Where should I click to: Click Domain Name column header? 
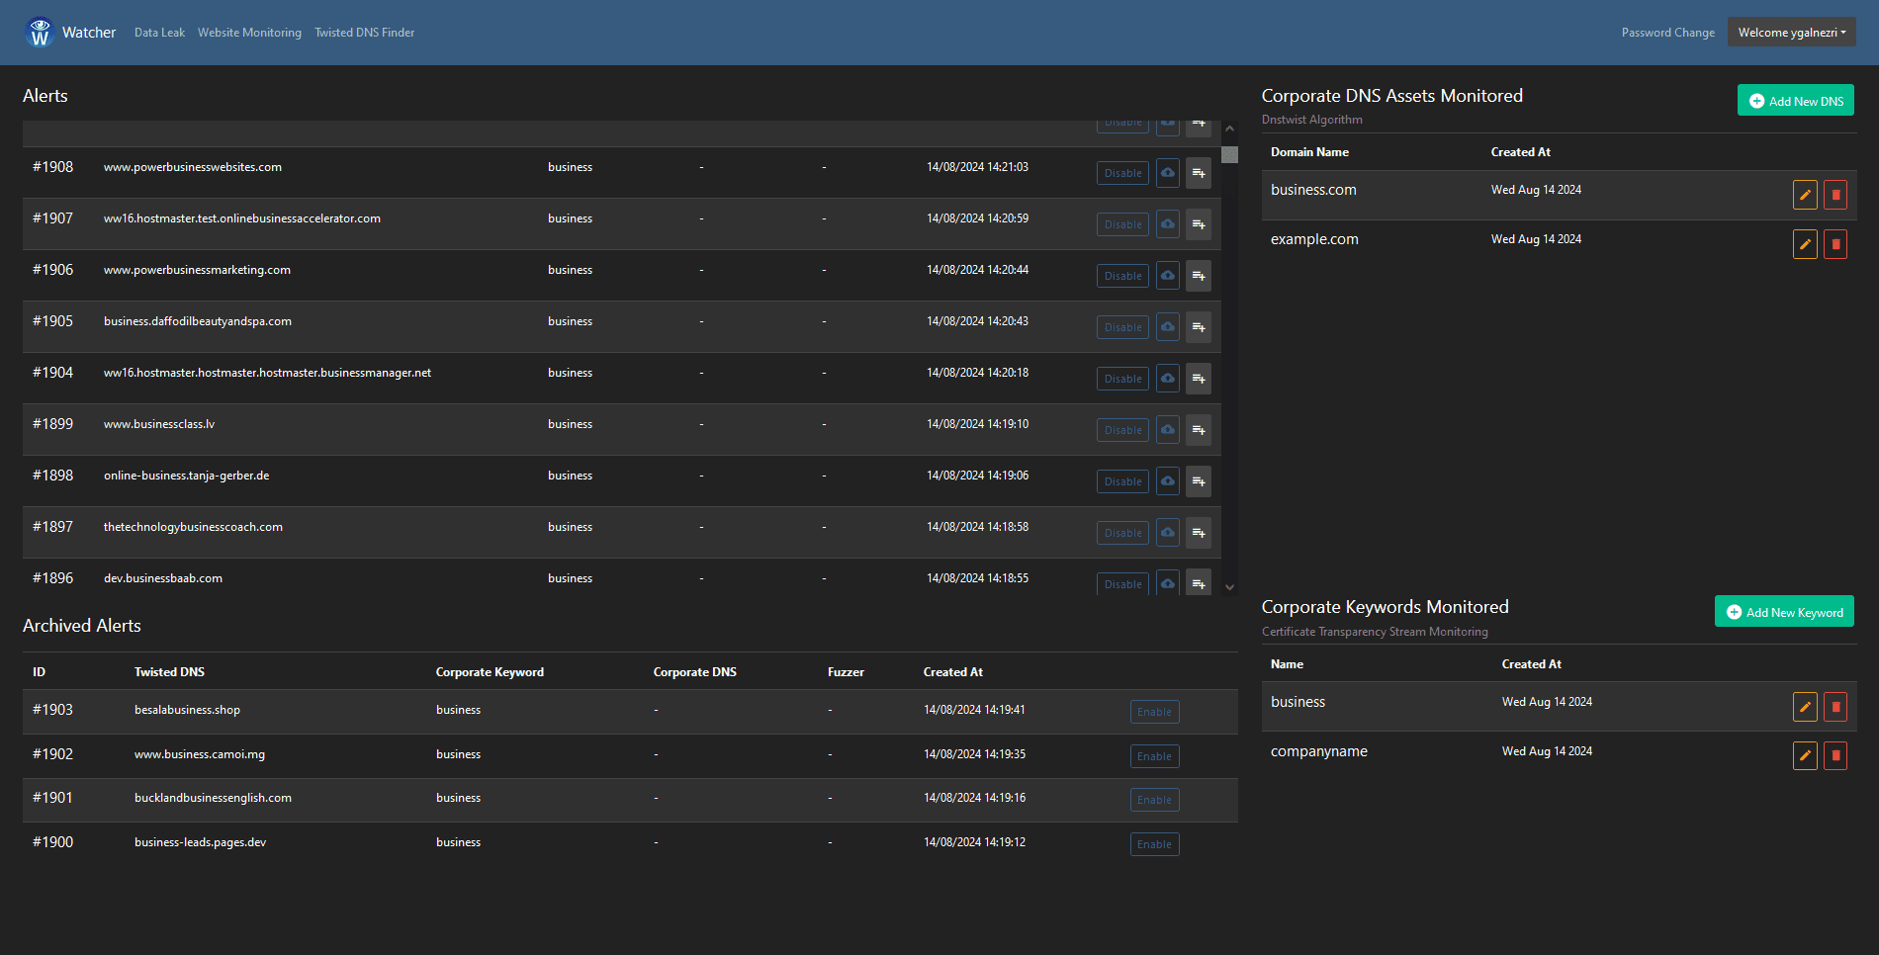pyautogui.click(x=1309, y=152)
